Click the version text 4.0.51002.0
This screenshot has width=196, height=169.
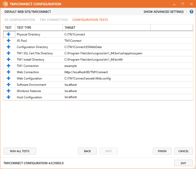56,163
